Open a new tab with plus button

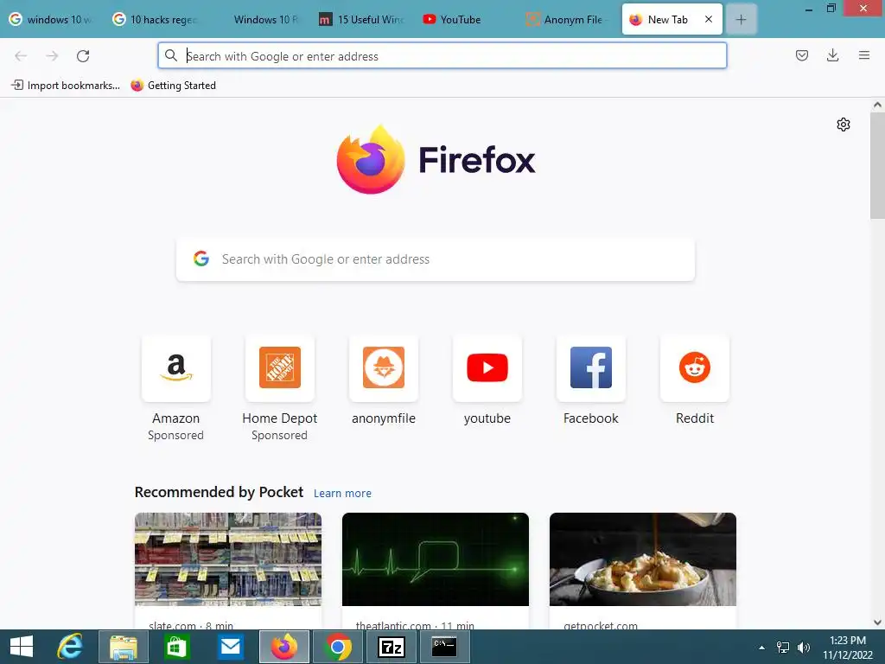741,20
